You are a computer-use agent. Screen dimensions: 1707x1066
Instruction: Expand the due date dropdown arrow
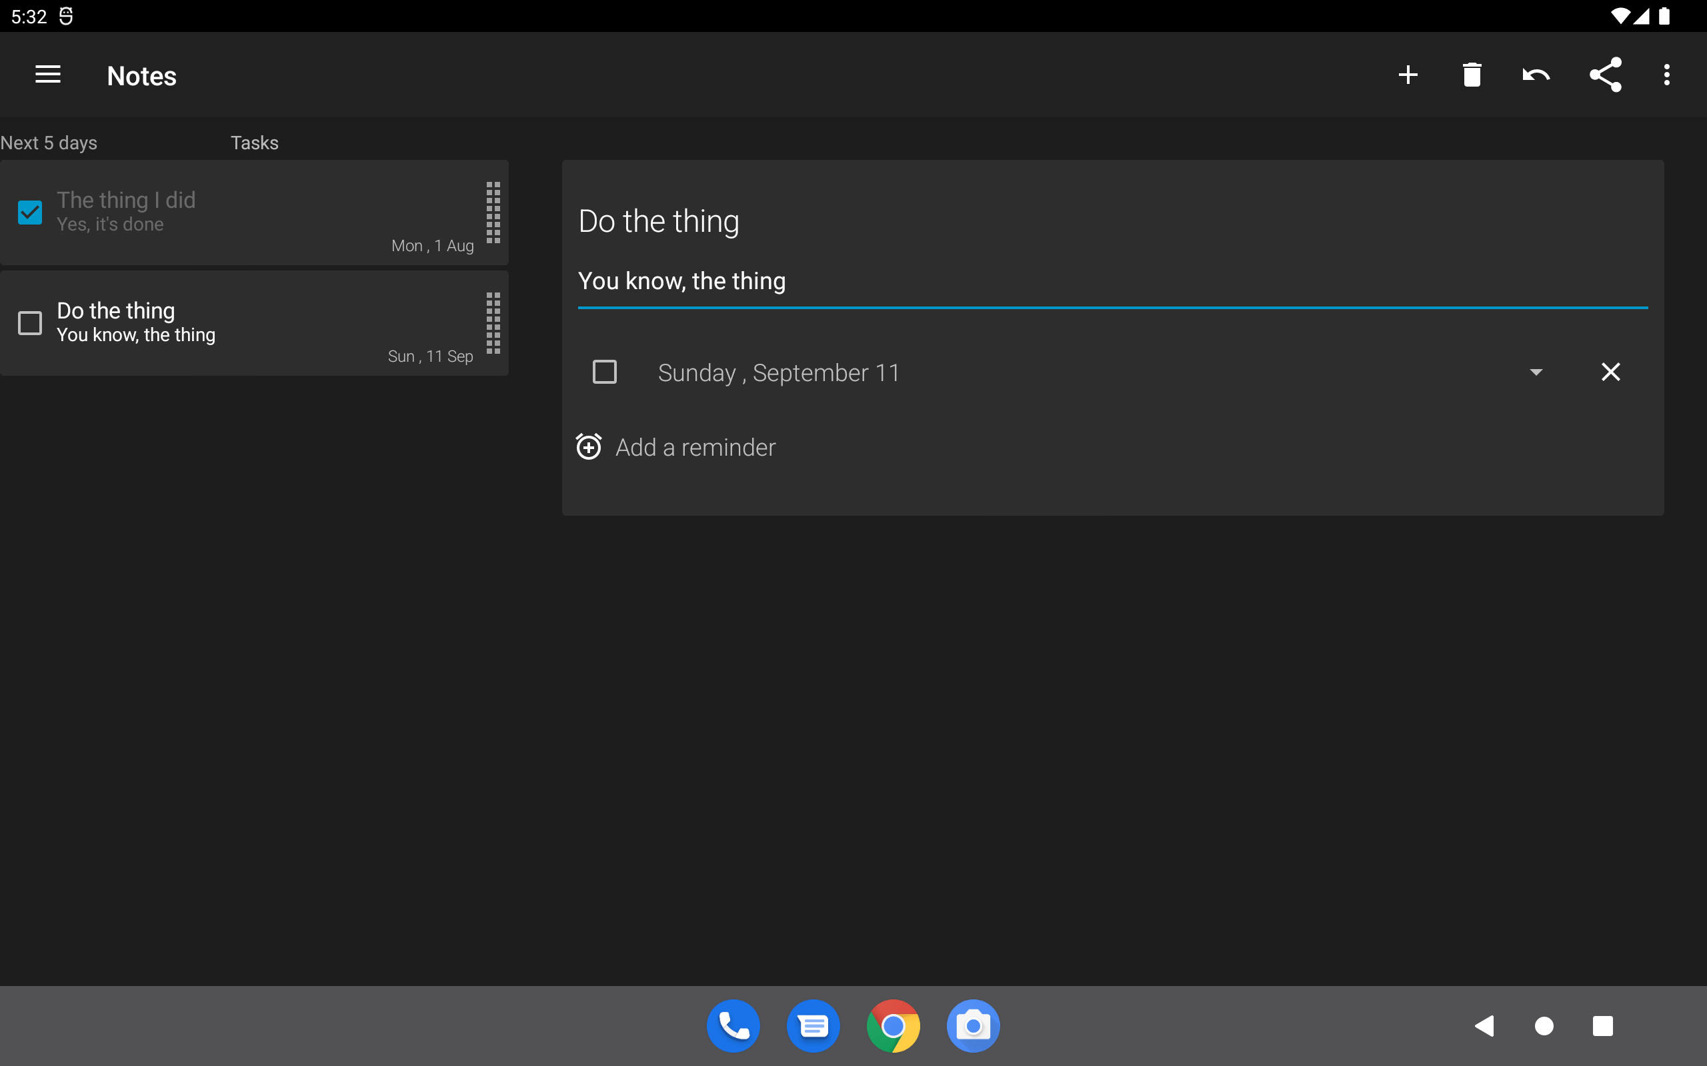point(1536,372)
